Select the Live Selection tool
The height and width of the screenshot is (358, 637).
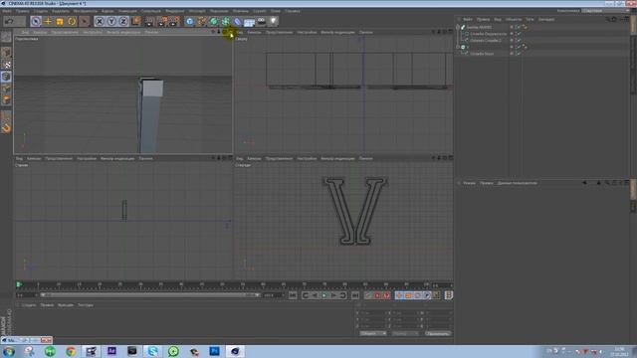coord(36,21)
